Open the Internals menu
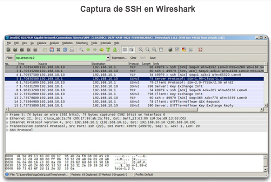The width and height of the screenshot is (271, 182). pos(106,43)
